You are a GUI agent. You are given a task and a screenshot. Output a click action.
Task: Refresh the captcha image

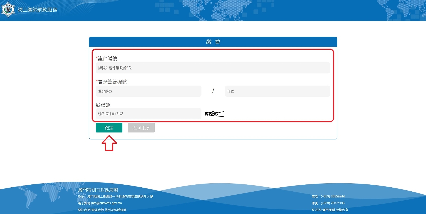pos(214,114)
